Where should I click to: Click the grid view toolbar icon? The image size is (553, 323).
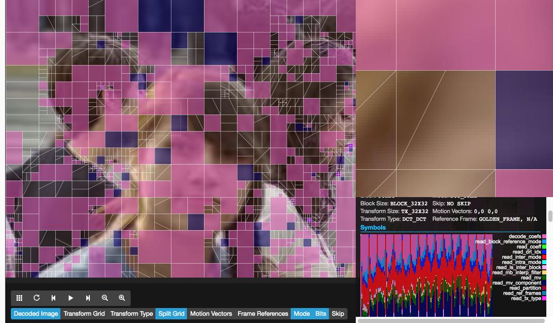[x=20, y=298]
